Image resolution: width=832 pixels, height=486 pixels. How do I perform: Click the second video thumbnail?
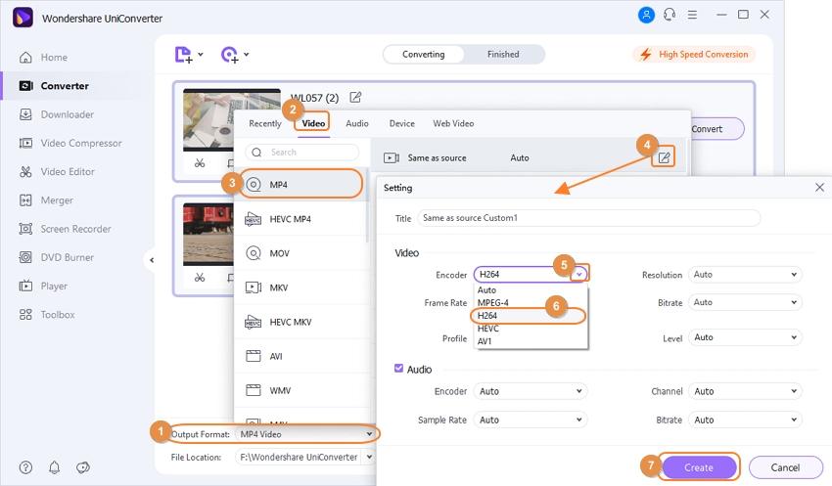point(208,234)
